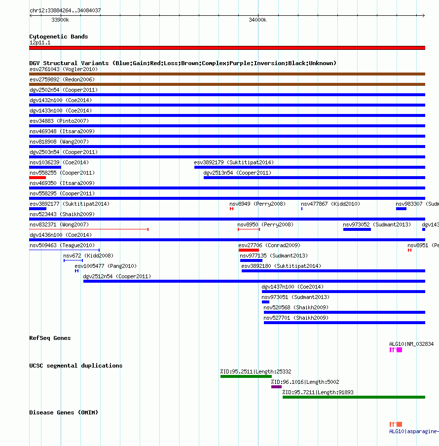
Task: Open esv34883 (Pinto2007) variant label
Action: coord(59,121)
